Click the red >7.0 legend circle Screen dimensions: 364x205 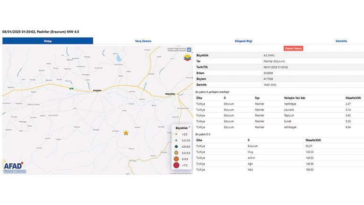coord(176,166)
